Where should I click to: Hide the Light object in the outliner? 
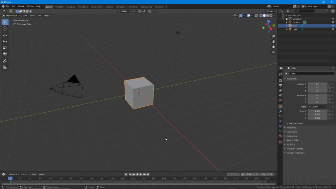point(333,29)
